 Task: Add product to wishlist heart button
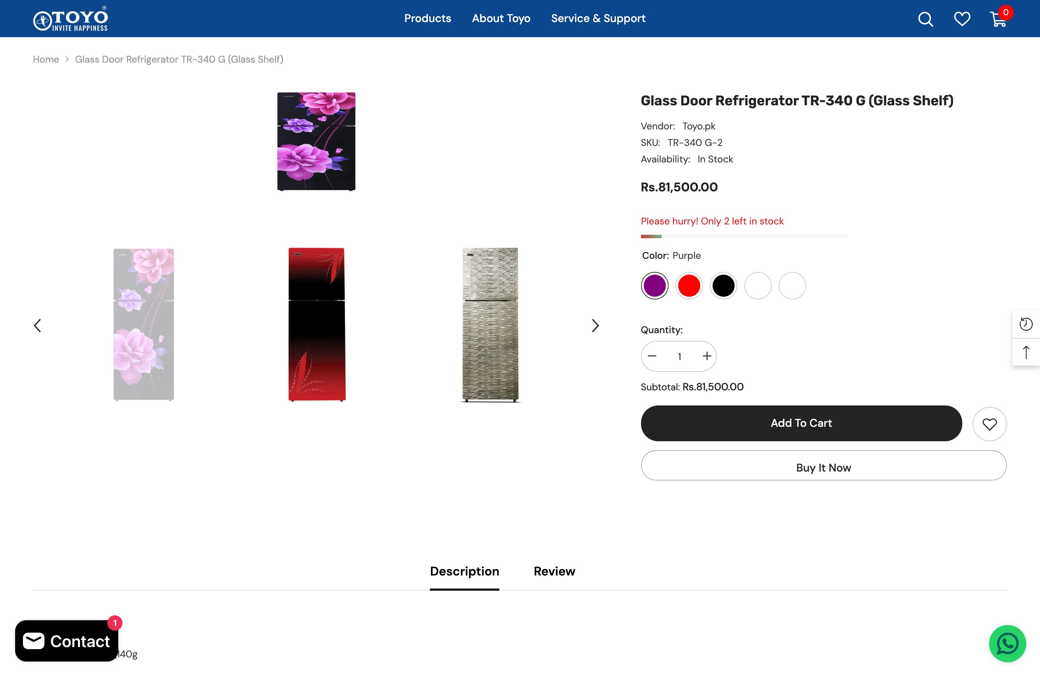coord(989,424)
